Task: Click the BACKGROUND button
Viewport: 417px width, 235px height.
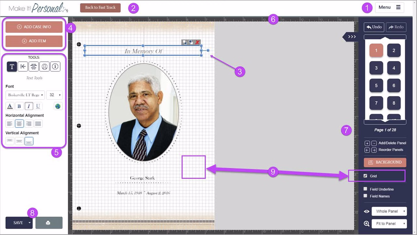Action: 385,162
